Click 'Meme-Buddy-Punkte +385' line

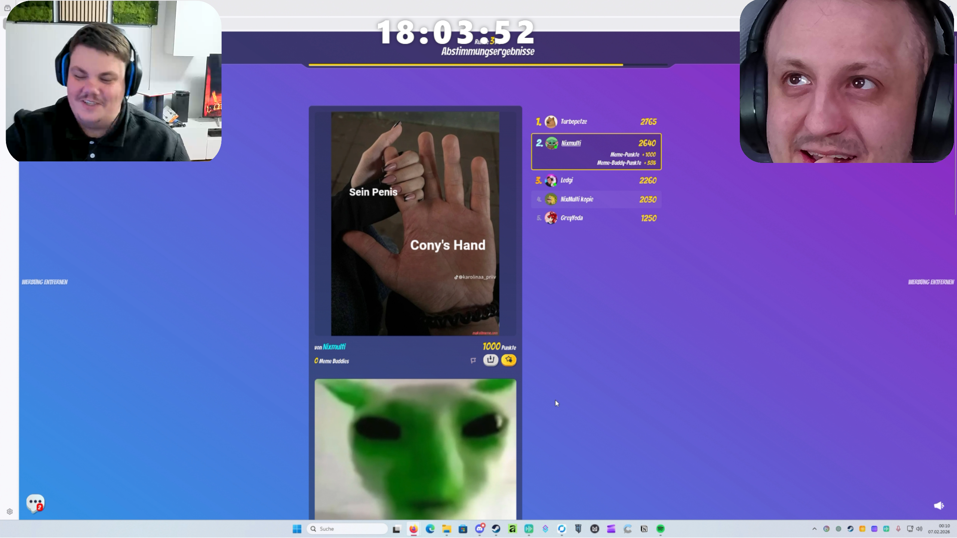626,163
